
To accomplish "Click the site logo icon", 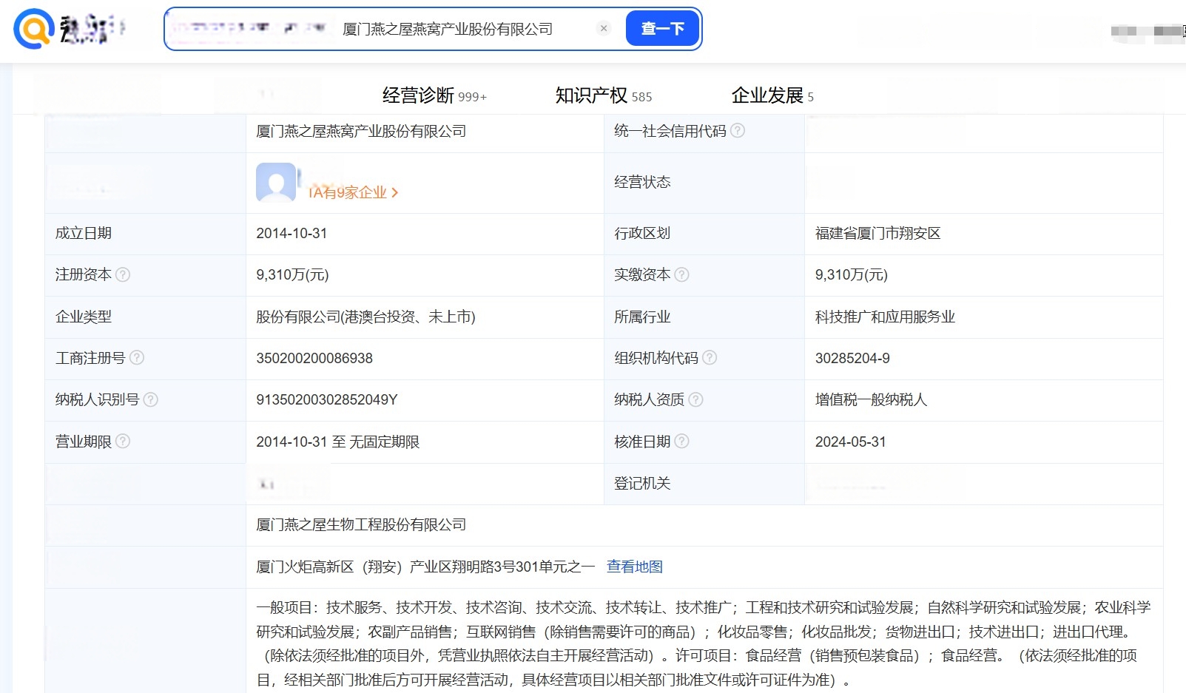I will 34,29.
